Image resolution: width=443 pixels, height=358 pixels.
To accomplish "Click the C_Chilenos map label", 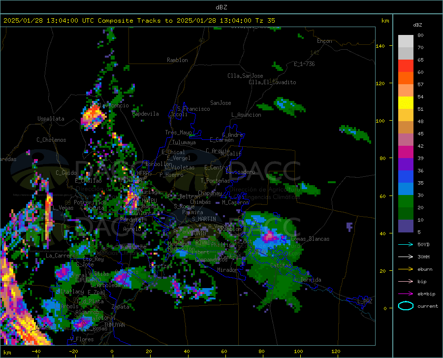I will tap(51, 140).
